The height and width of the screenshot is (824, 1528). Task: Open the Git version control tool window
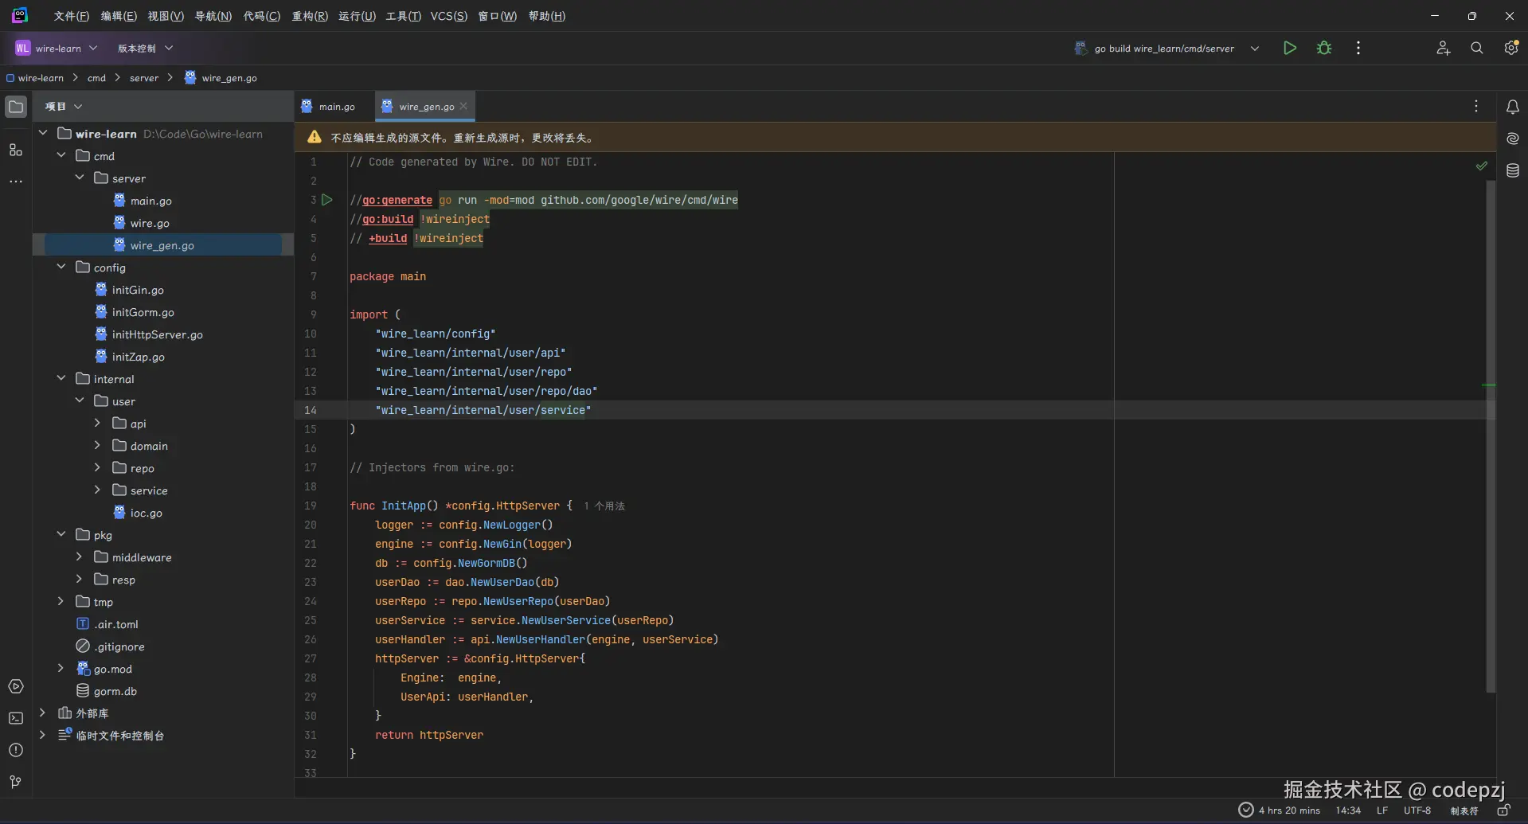click(x=16, y=782)
